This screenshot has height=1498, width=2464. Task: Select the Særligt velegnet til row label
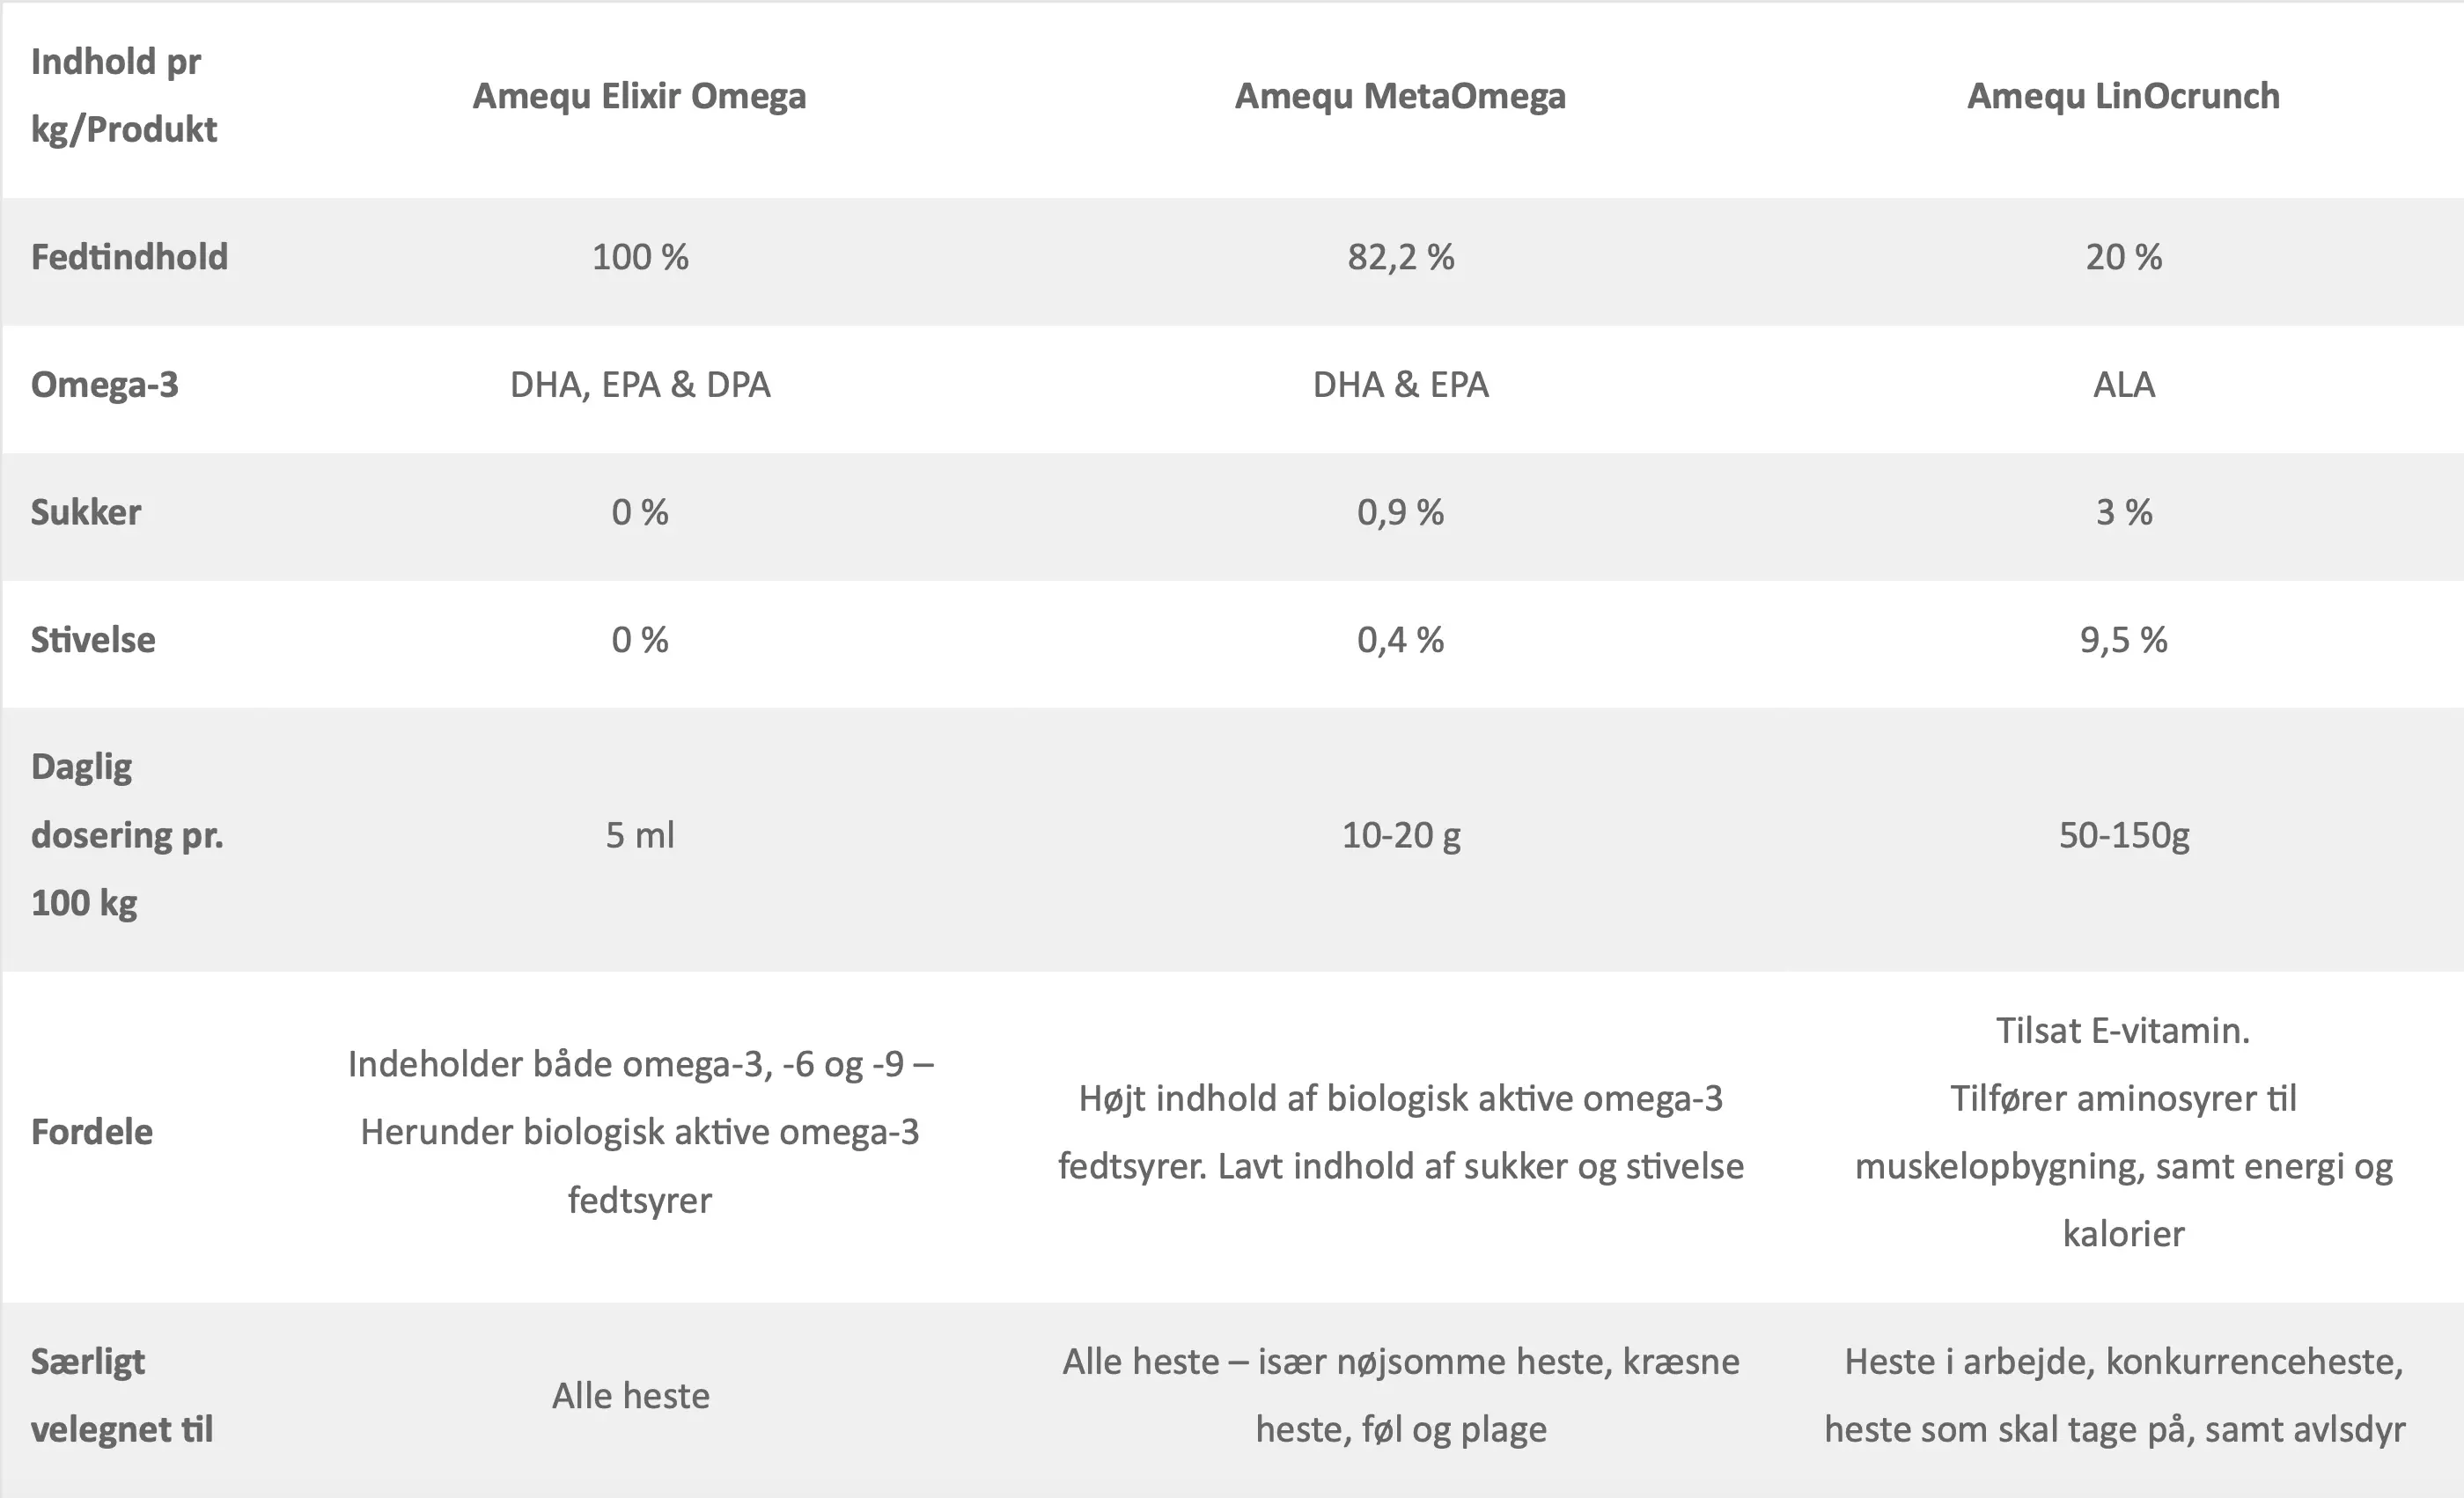121,1395
